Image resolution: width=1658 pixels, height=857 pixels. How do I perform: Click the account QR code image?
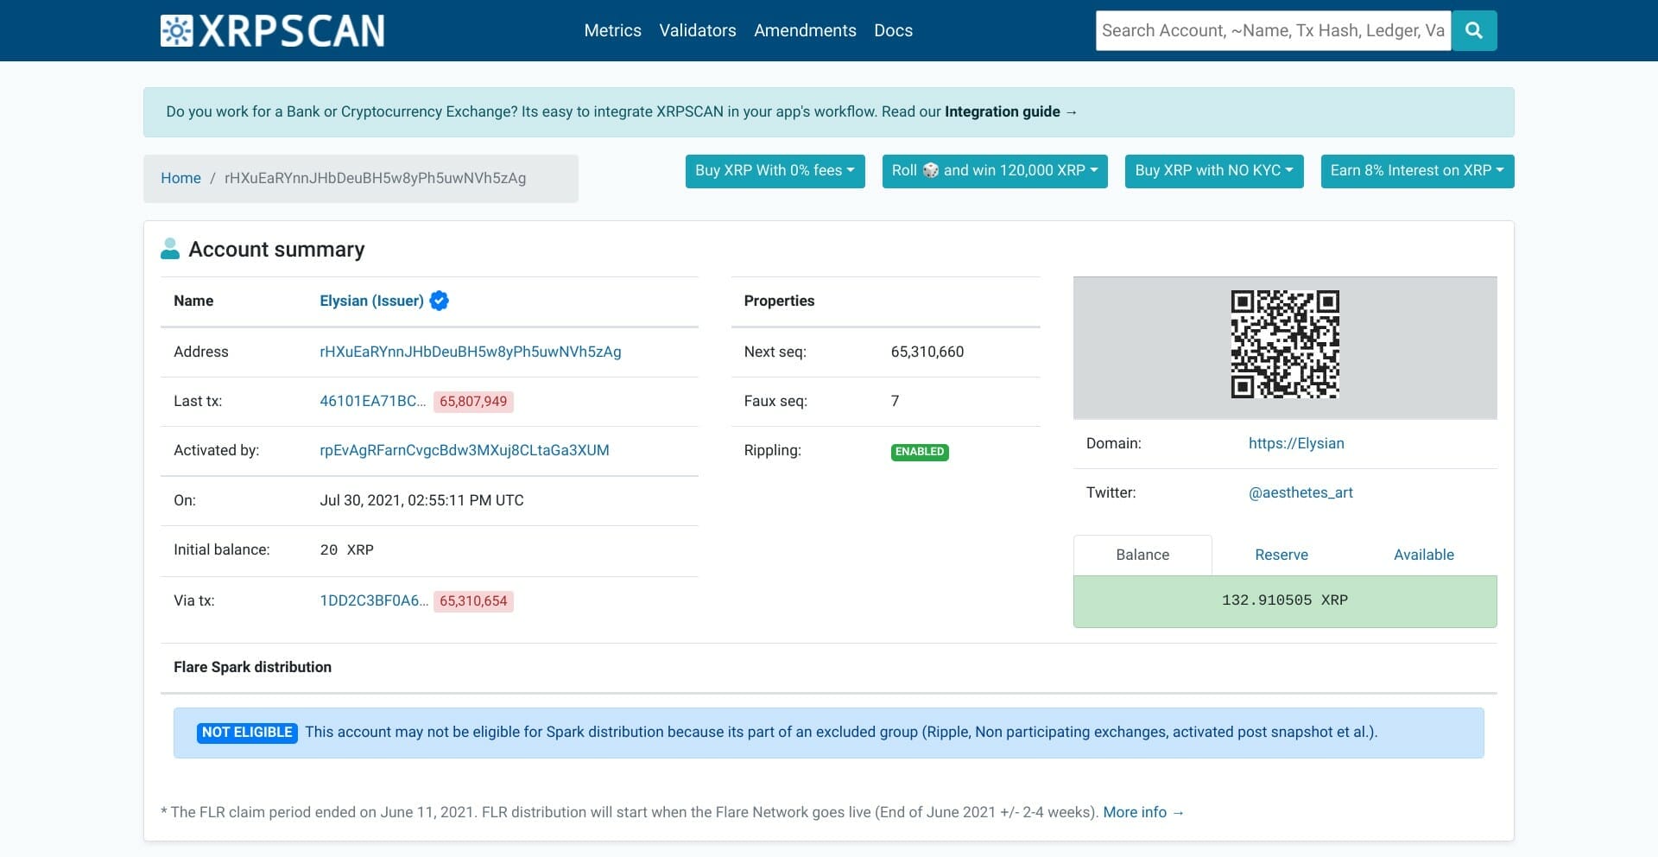coord(1285,344)
